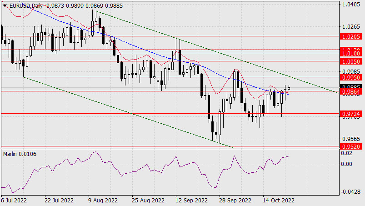Click the chart menu triangle beside EURUSD
Image resolution: width=365 pixels, height=206 pixels.
(x=5, y=6)
